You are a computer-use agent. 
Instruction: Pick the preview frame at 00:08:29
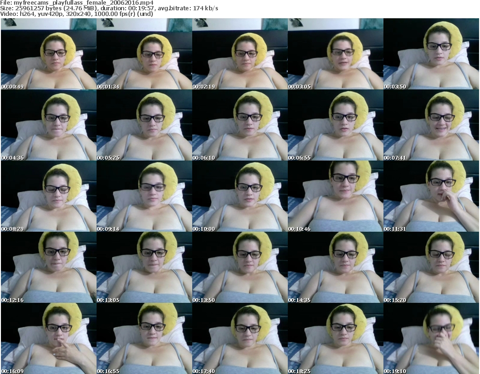tap(49, 196)
